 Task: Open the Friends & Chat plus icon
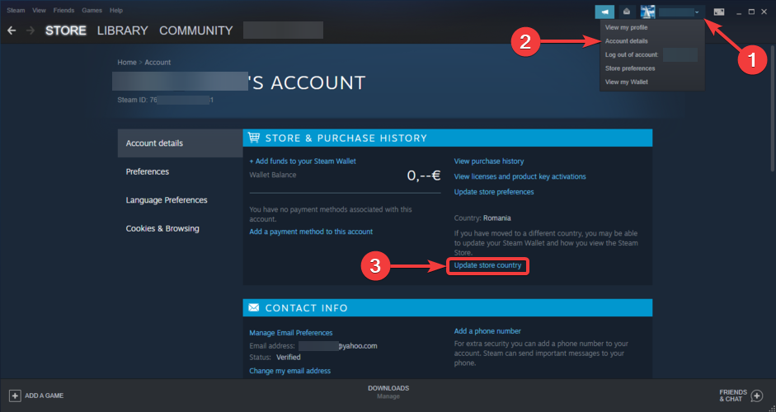[x=757, y=396]
